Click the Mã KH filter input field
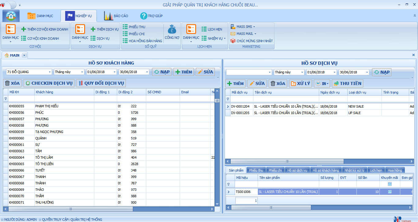Screen dimensions: 418x222 tap(21, 99)
